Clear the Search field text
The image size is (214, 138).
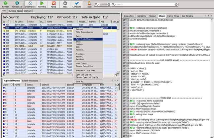176,4
